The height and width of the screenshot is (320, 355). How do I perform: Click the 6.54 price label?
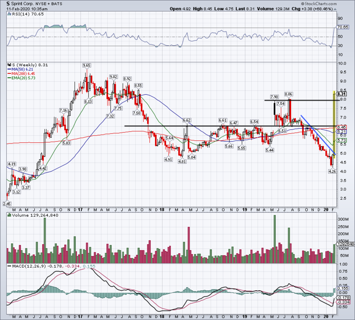254,122
